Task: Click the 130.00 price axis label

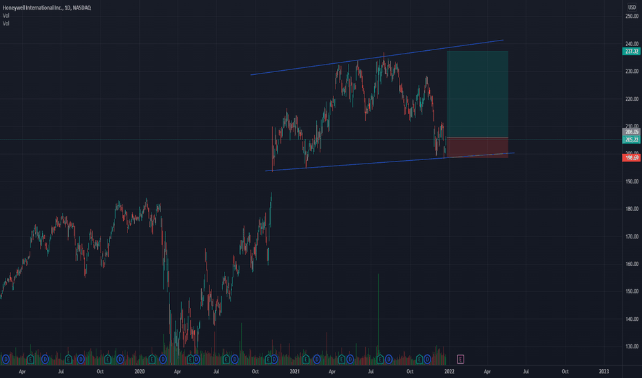Action: coord(632,346)
